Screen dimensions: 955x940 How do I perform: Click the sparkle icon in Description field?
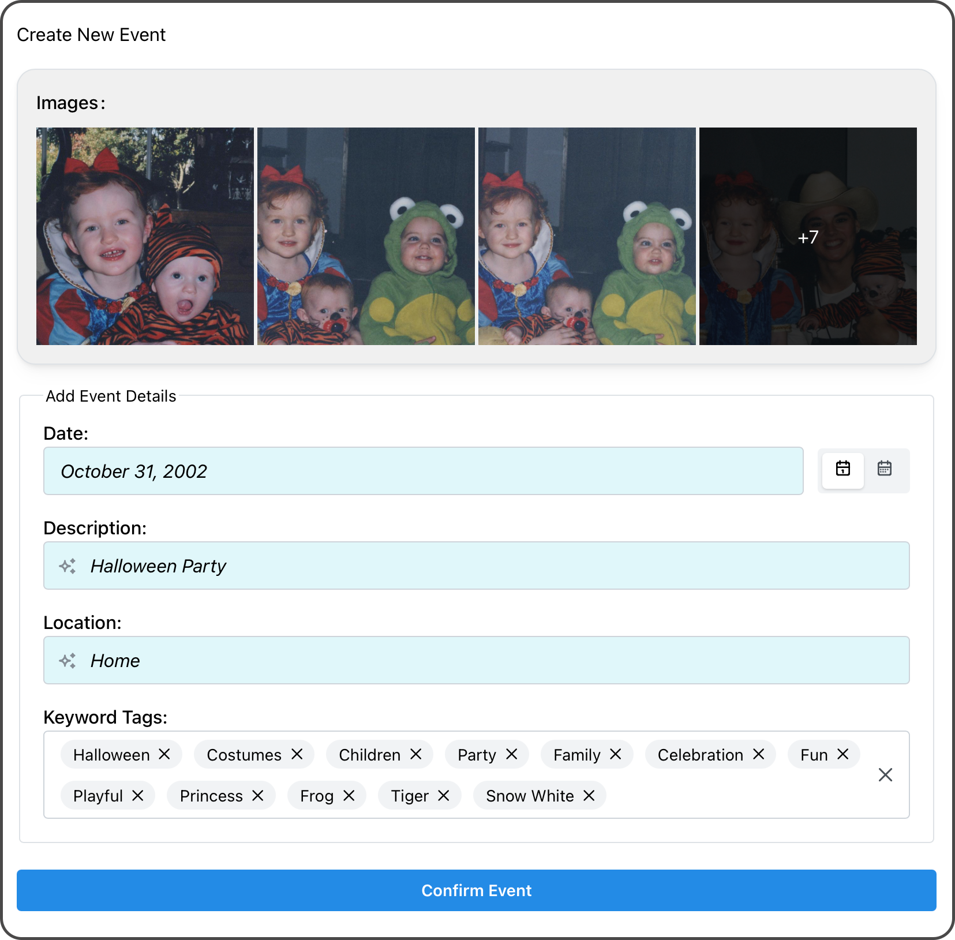point(68,566)
